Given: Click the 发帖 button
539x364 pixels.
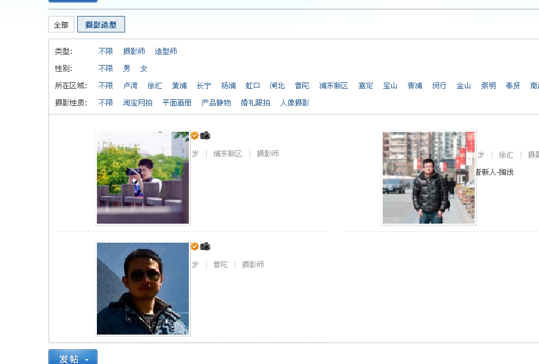Looking at the screenshot, I should (x=73, y=357).
